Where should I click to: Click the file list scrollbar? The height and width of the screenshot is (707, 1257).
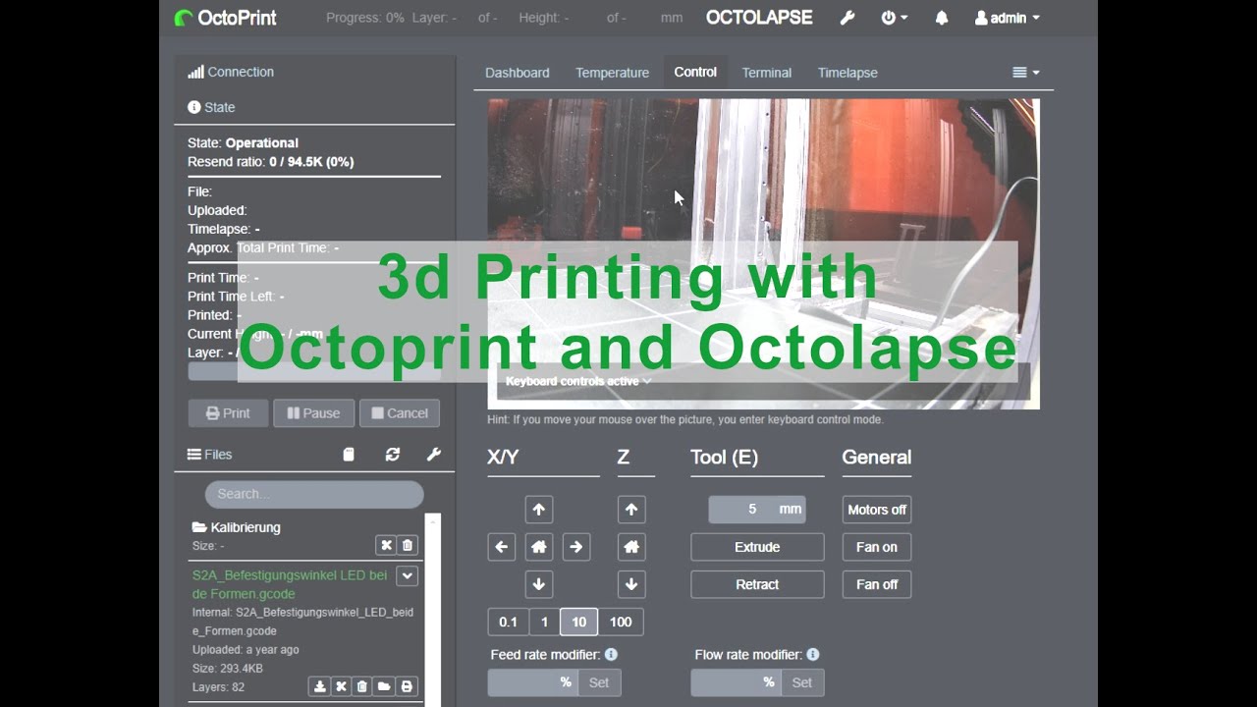[x=433, y=609]
